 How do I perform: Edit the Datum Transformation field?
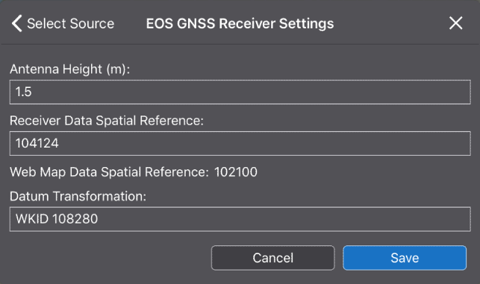point(240,219)
